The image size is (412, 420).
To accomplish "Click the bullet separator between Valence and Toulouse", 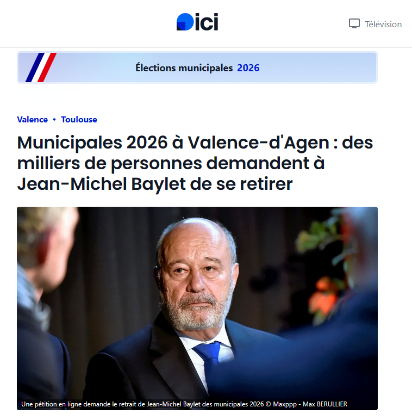I will tap(54, 120).
